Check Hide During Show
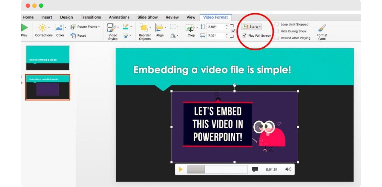Screen dimensions: 382x187 [x=277, y=31]
